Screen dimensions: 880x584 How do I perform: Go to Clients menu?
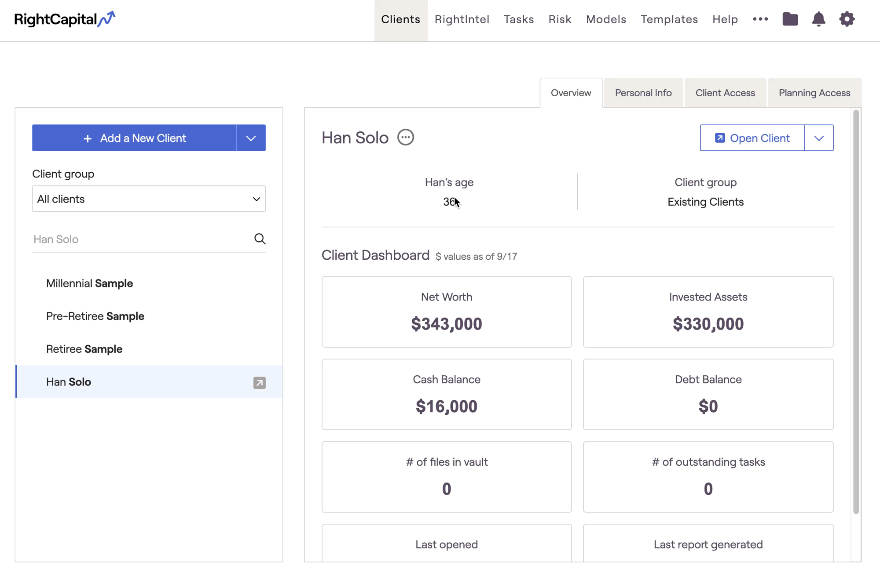click(x=401, y=19)
